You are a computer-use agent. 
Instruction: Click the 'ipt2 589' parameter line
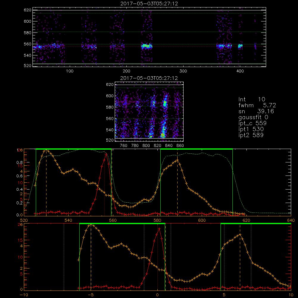pos(251,135)
